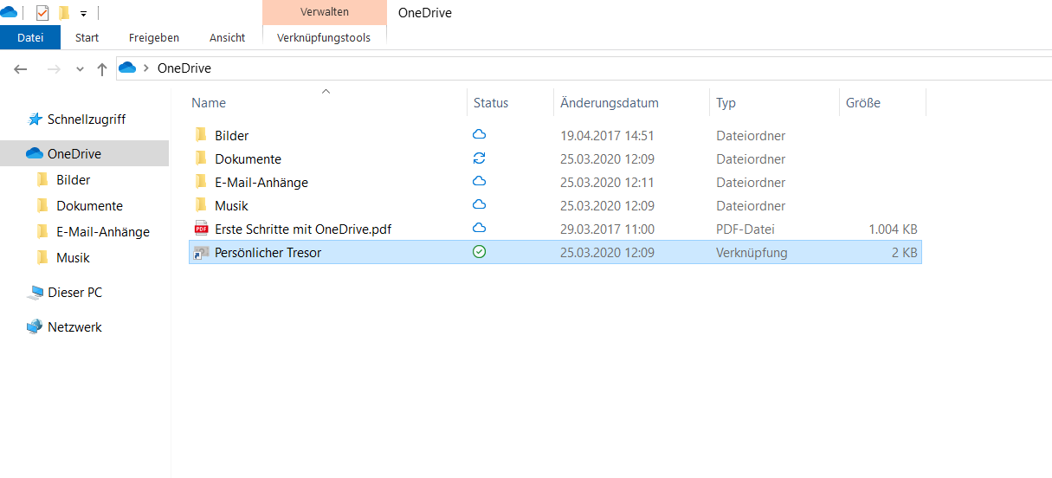
Task: Open the Datei menu
Action: [30, 37]
